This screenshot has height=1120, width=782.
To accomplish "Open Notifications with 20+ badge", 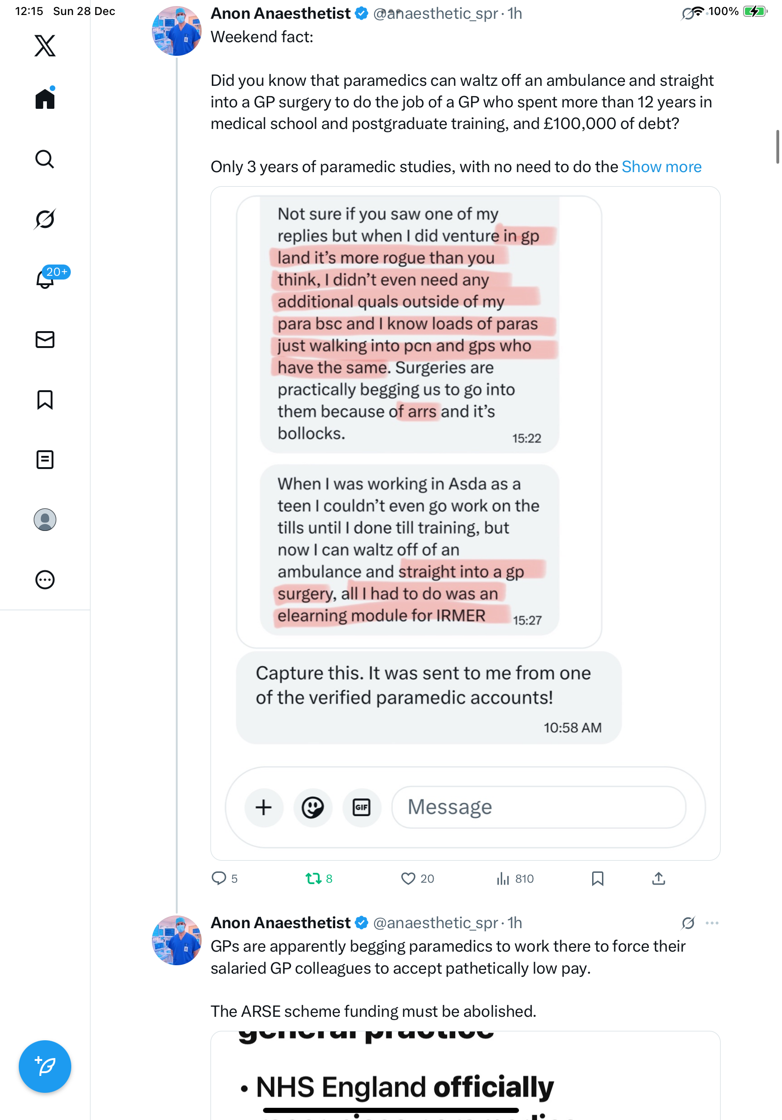I will [x=45, y=280].
